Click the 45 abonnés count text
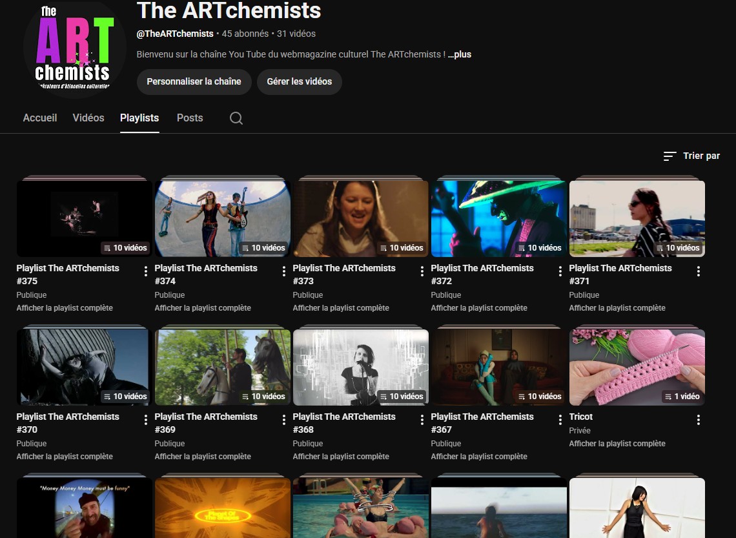The width and height of the screenshot is (736, 538). click(x=245, y=34)
